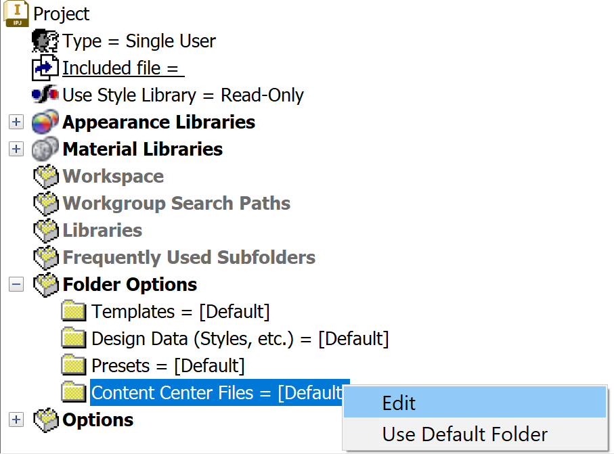Click the Single User type icon
The image size is (614, 454).
(46, 41)
